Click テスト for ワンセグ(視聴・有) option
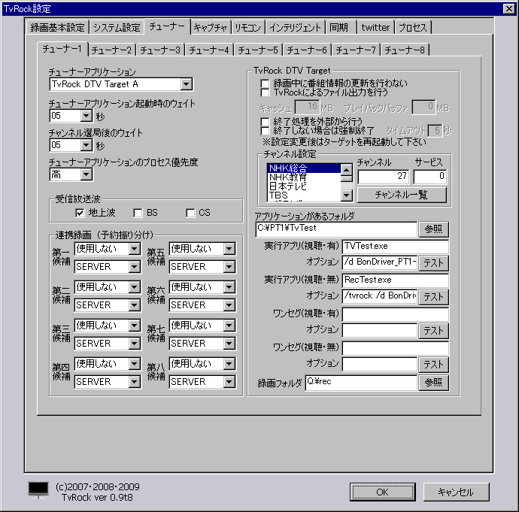This screenshot has height=512, width=519. pyautogui.click(x=433, y=331)
